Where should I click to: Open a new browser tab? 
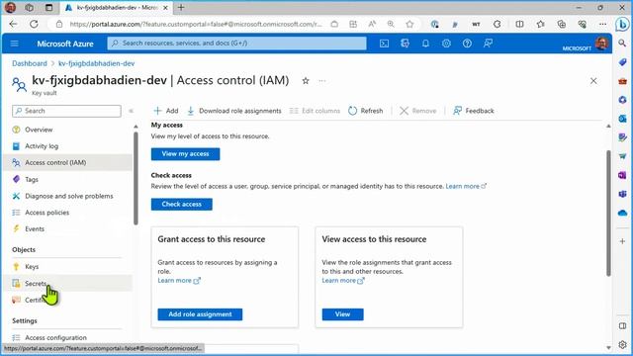coord(181,7)
